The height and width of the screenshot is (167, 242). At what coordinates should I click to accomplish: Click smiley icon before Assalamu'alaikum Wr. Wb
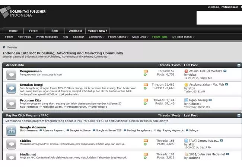point(186,85)
